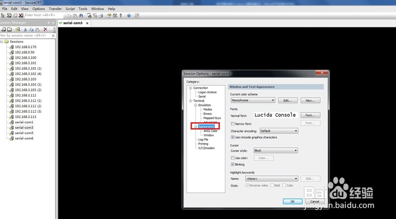
Task: Click New... to create color scheme
Action: point(310,100)
